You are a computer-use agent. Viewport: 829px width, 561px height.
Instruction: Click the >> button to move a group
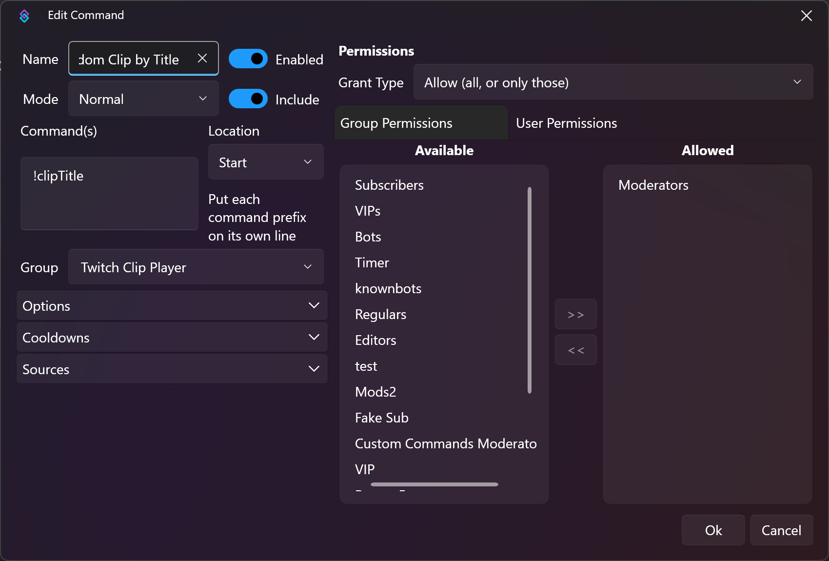point(575,314)
